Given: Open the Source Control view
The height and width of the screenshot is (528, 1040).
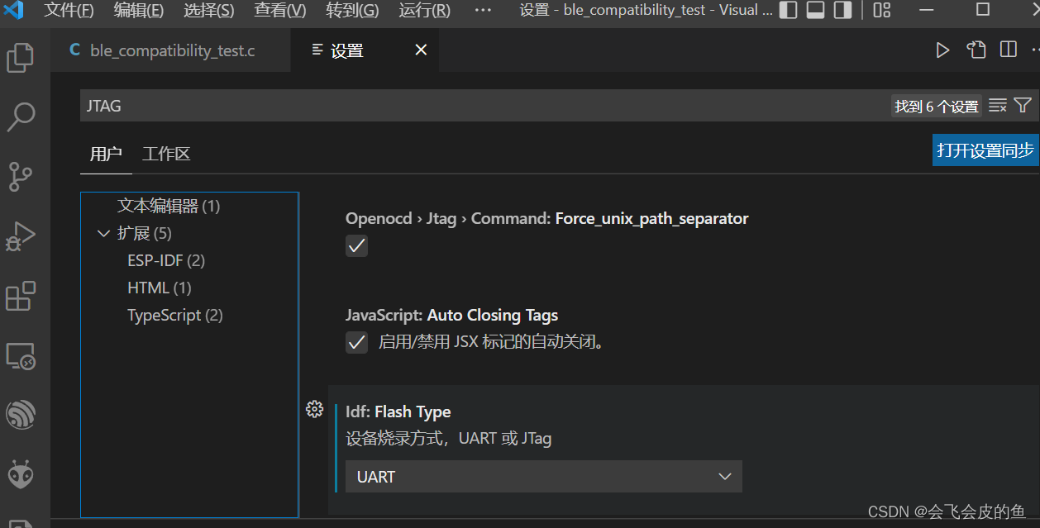Looking at the screenshot, I should click(20, 176).
